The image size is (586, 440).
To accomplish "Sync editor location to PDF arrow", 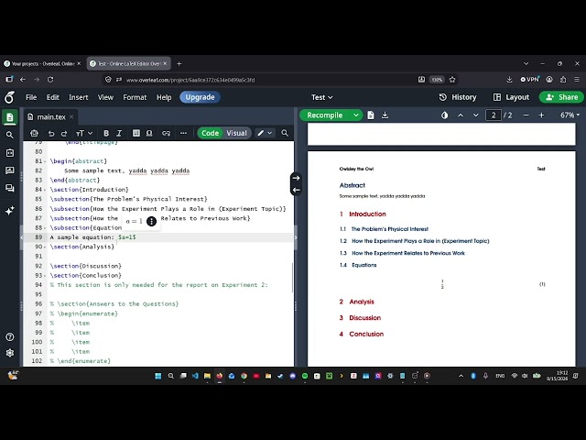I will (296, 178).
